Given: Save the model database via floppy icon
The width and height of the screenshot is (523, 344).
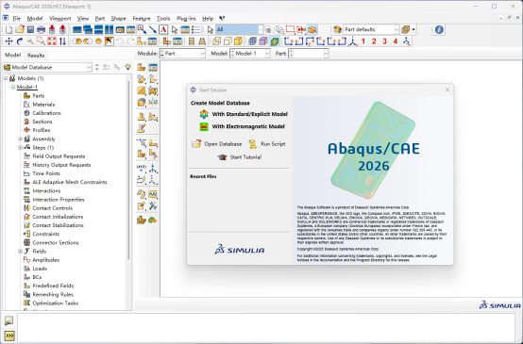Looking at the screenshot, I should [x=30, y=29].
